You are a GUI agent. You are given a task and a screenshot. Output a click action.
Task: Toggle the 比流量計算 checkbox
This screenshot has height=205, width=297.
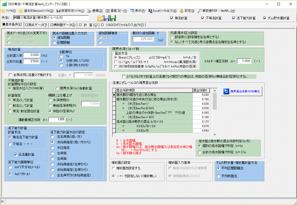point(15,155)
